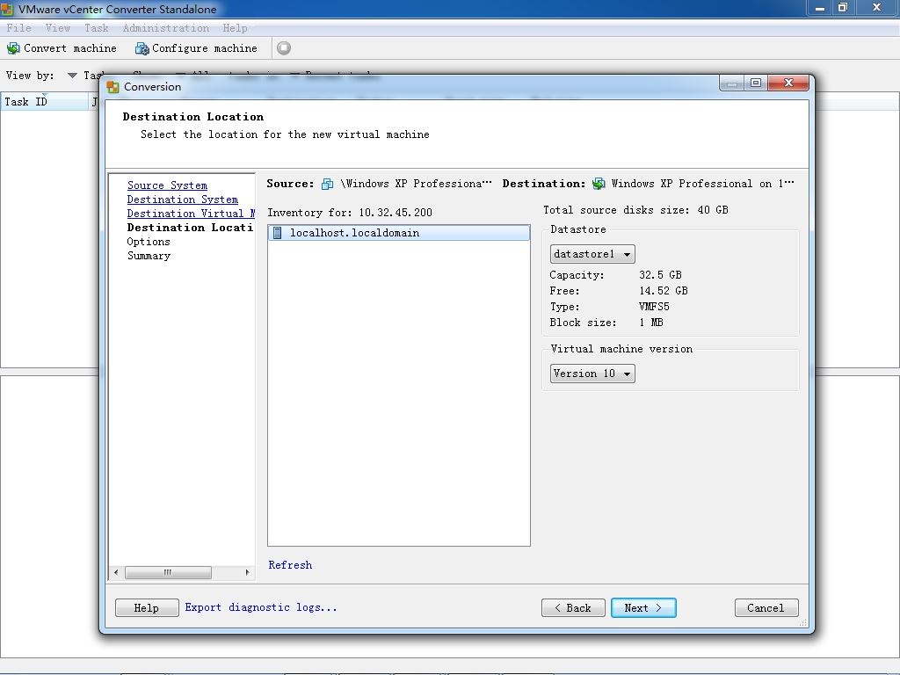This screenshot has width=900, height=675.
Task: Click Total source disks size text
Action: [x=635, y=210]
